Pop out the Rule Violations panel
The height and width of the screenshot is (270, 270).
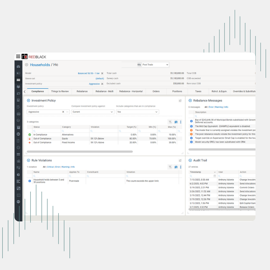click(x=180, y=161)
